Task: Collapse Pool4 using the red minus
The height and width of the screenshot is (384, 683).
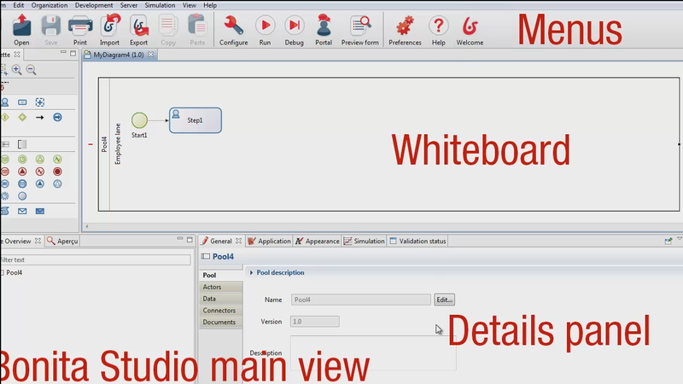Action: tap(90, 144)
